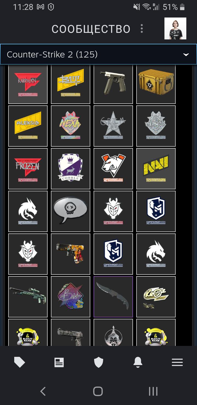Tap the profile avatar picture
This screenshot has width=197, height=405.
(x=175, y=28)
